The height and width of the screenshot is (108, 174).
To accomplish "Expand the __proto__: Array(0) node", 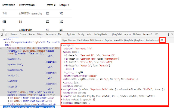I will (65, 72).
